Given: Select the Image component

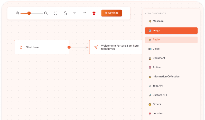Looking at the screenshot, I should point(171,31).
